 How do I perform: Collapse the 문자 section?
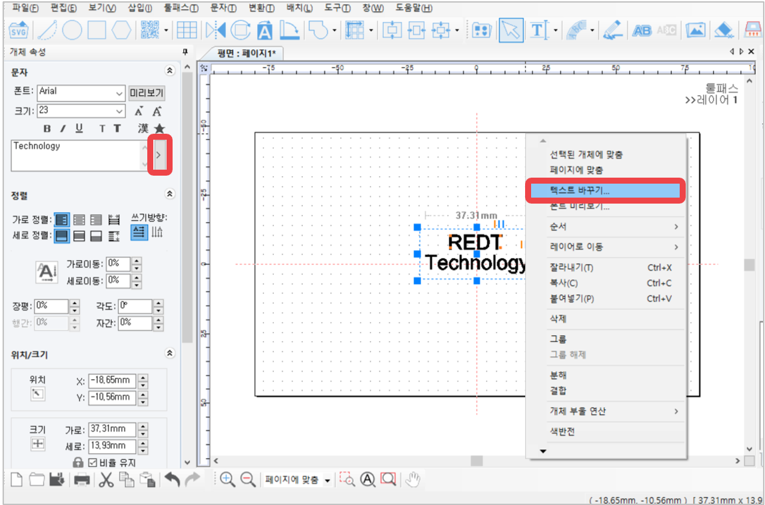click(169, 71)
